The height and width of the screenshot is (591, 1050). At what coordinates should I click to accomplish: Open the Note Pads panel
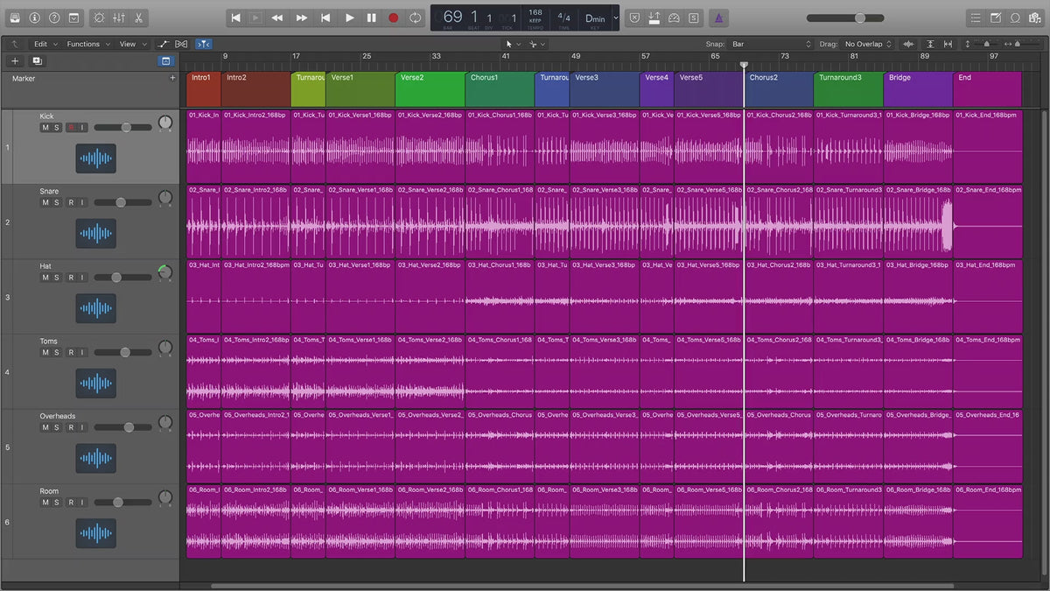pyautogui.click(x=995, y=18)
